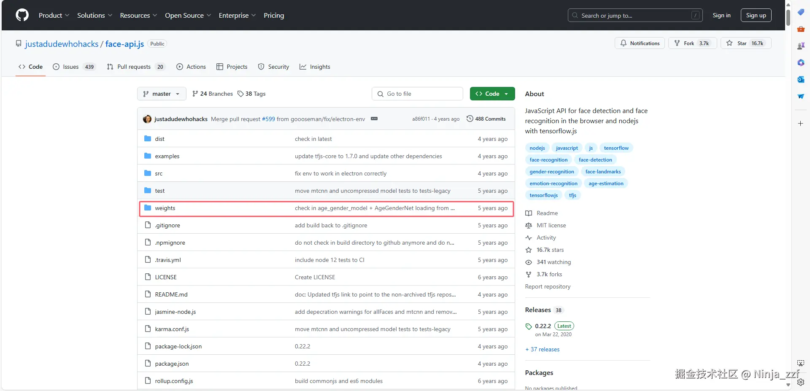
Task: Expand the green Code dropdown button
Action: tap(492, 94)
